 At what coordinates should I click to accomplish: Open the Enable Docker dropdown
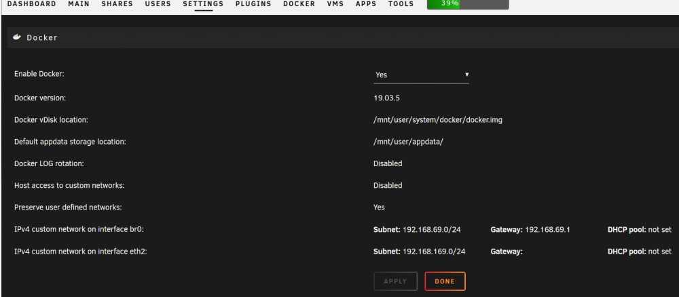click(422, 75)
